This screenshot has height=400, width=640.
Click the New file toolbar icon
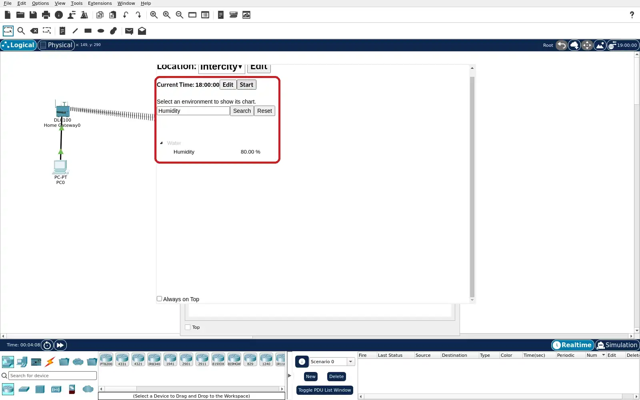[8, 15]
